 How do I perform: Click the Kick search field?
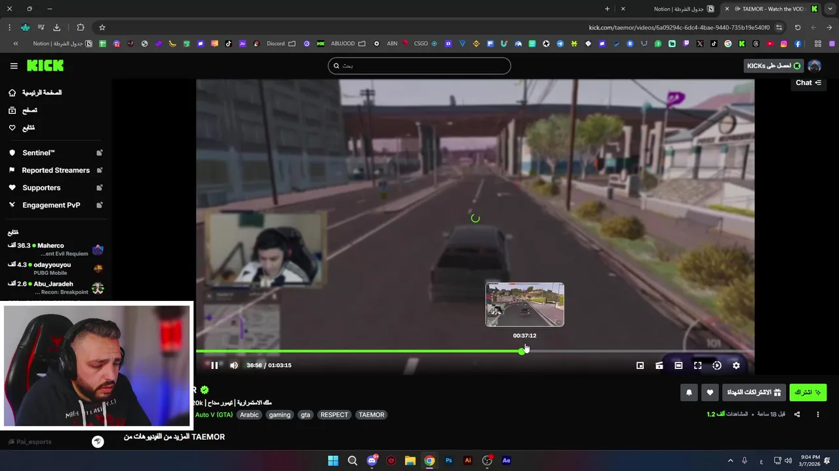(419, 65)
